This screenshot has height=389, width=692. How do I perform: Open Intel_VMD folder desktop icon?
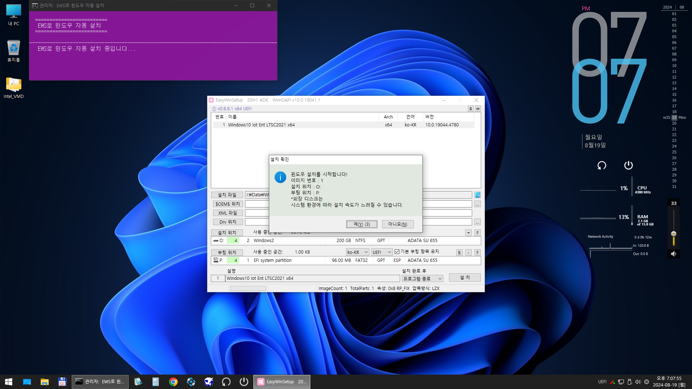(14, 88)
